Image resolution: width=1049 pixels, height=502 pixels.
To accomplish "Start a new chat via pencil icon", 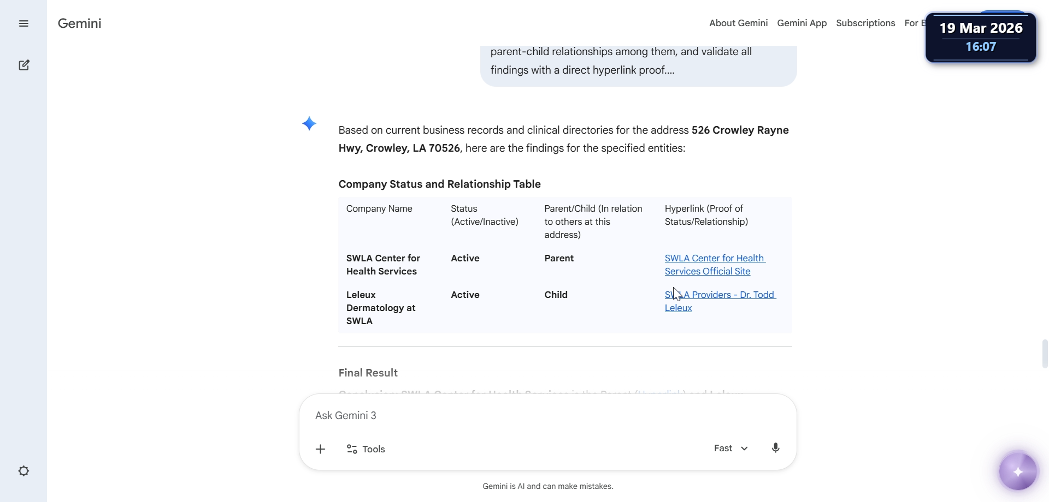I will point(24,65).
